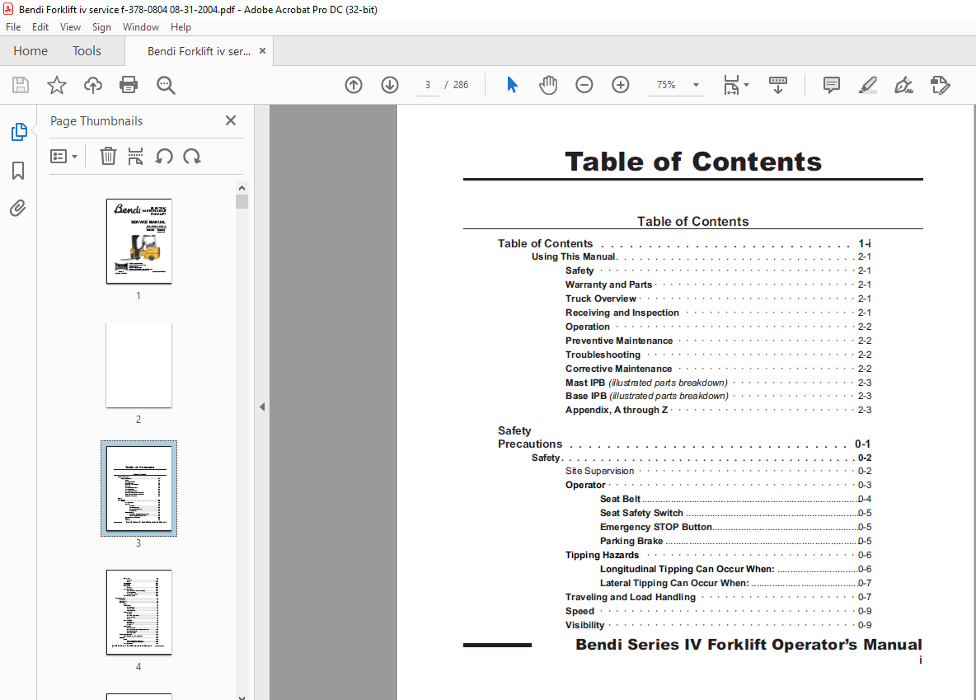Open the File menu
The height and width of the screenshot is (700, 976).
pos(13,26)
